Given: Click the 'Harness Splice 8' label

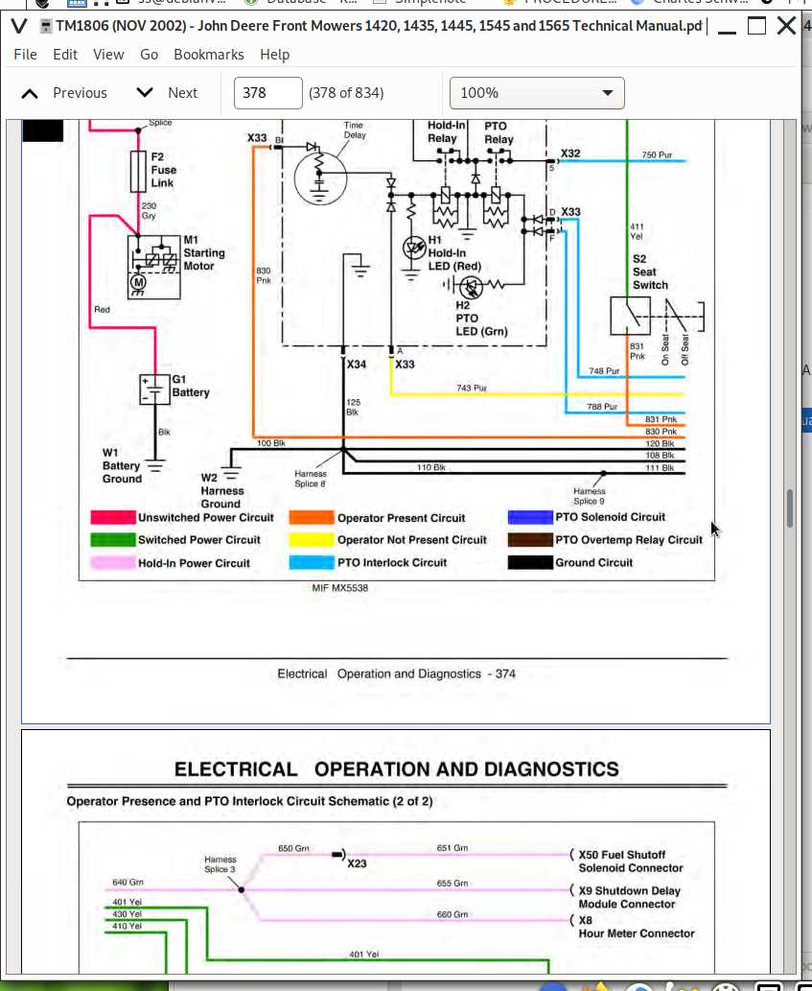Looking at the screenshot, I should (310, 479).
